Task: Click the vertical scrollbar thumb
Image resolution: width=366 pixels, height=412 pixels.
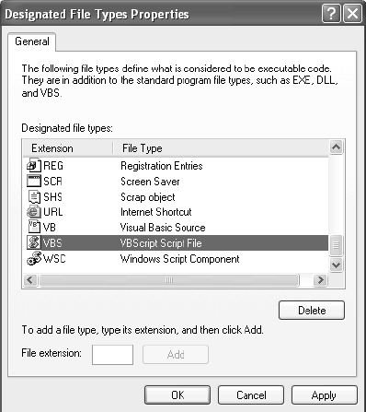Action: [337, 245]
